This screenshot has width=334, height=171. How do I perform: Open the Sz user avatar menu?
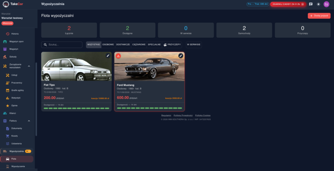pyautogui.click(x=326, y=4)
